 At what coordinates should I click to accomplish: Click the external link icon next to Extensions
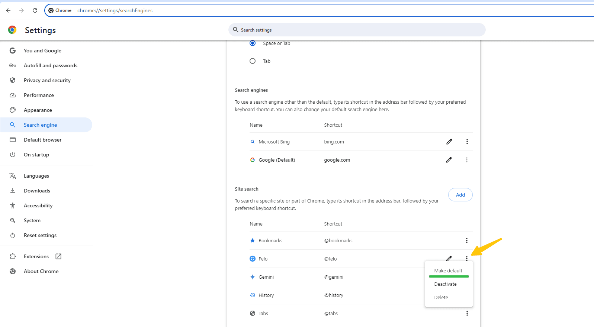point(58,256)
